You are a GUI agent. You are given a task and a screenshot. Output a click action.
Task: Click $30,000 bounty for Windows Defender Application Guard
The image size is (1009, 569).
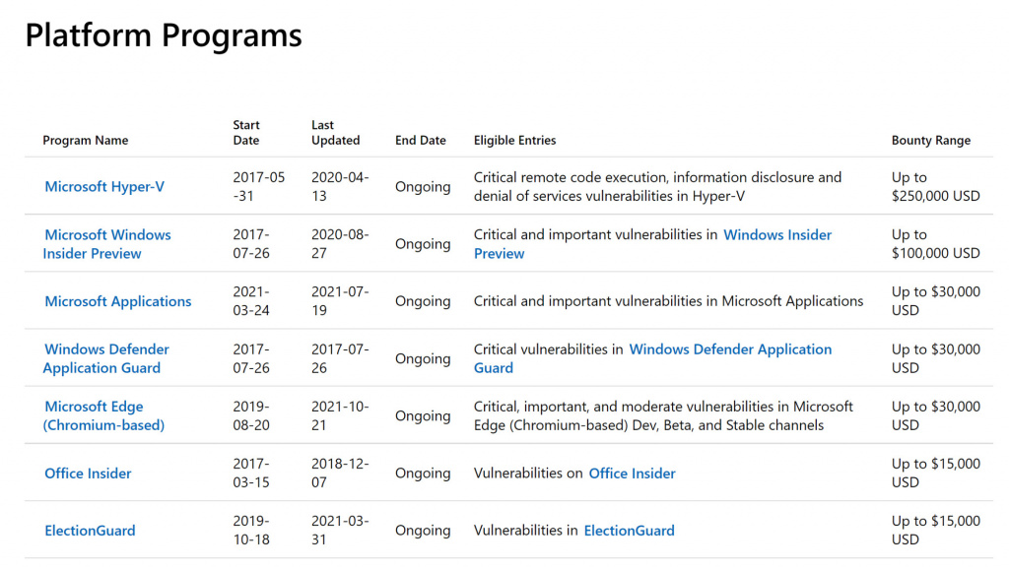point(936,358)
